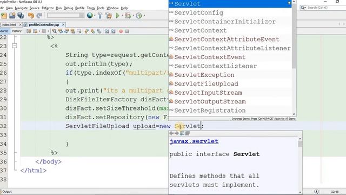Open the dropdown arrow beside the globe icon
Image resolution: width=346 pixels, height=195 pixels.
coord(95,16)
